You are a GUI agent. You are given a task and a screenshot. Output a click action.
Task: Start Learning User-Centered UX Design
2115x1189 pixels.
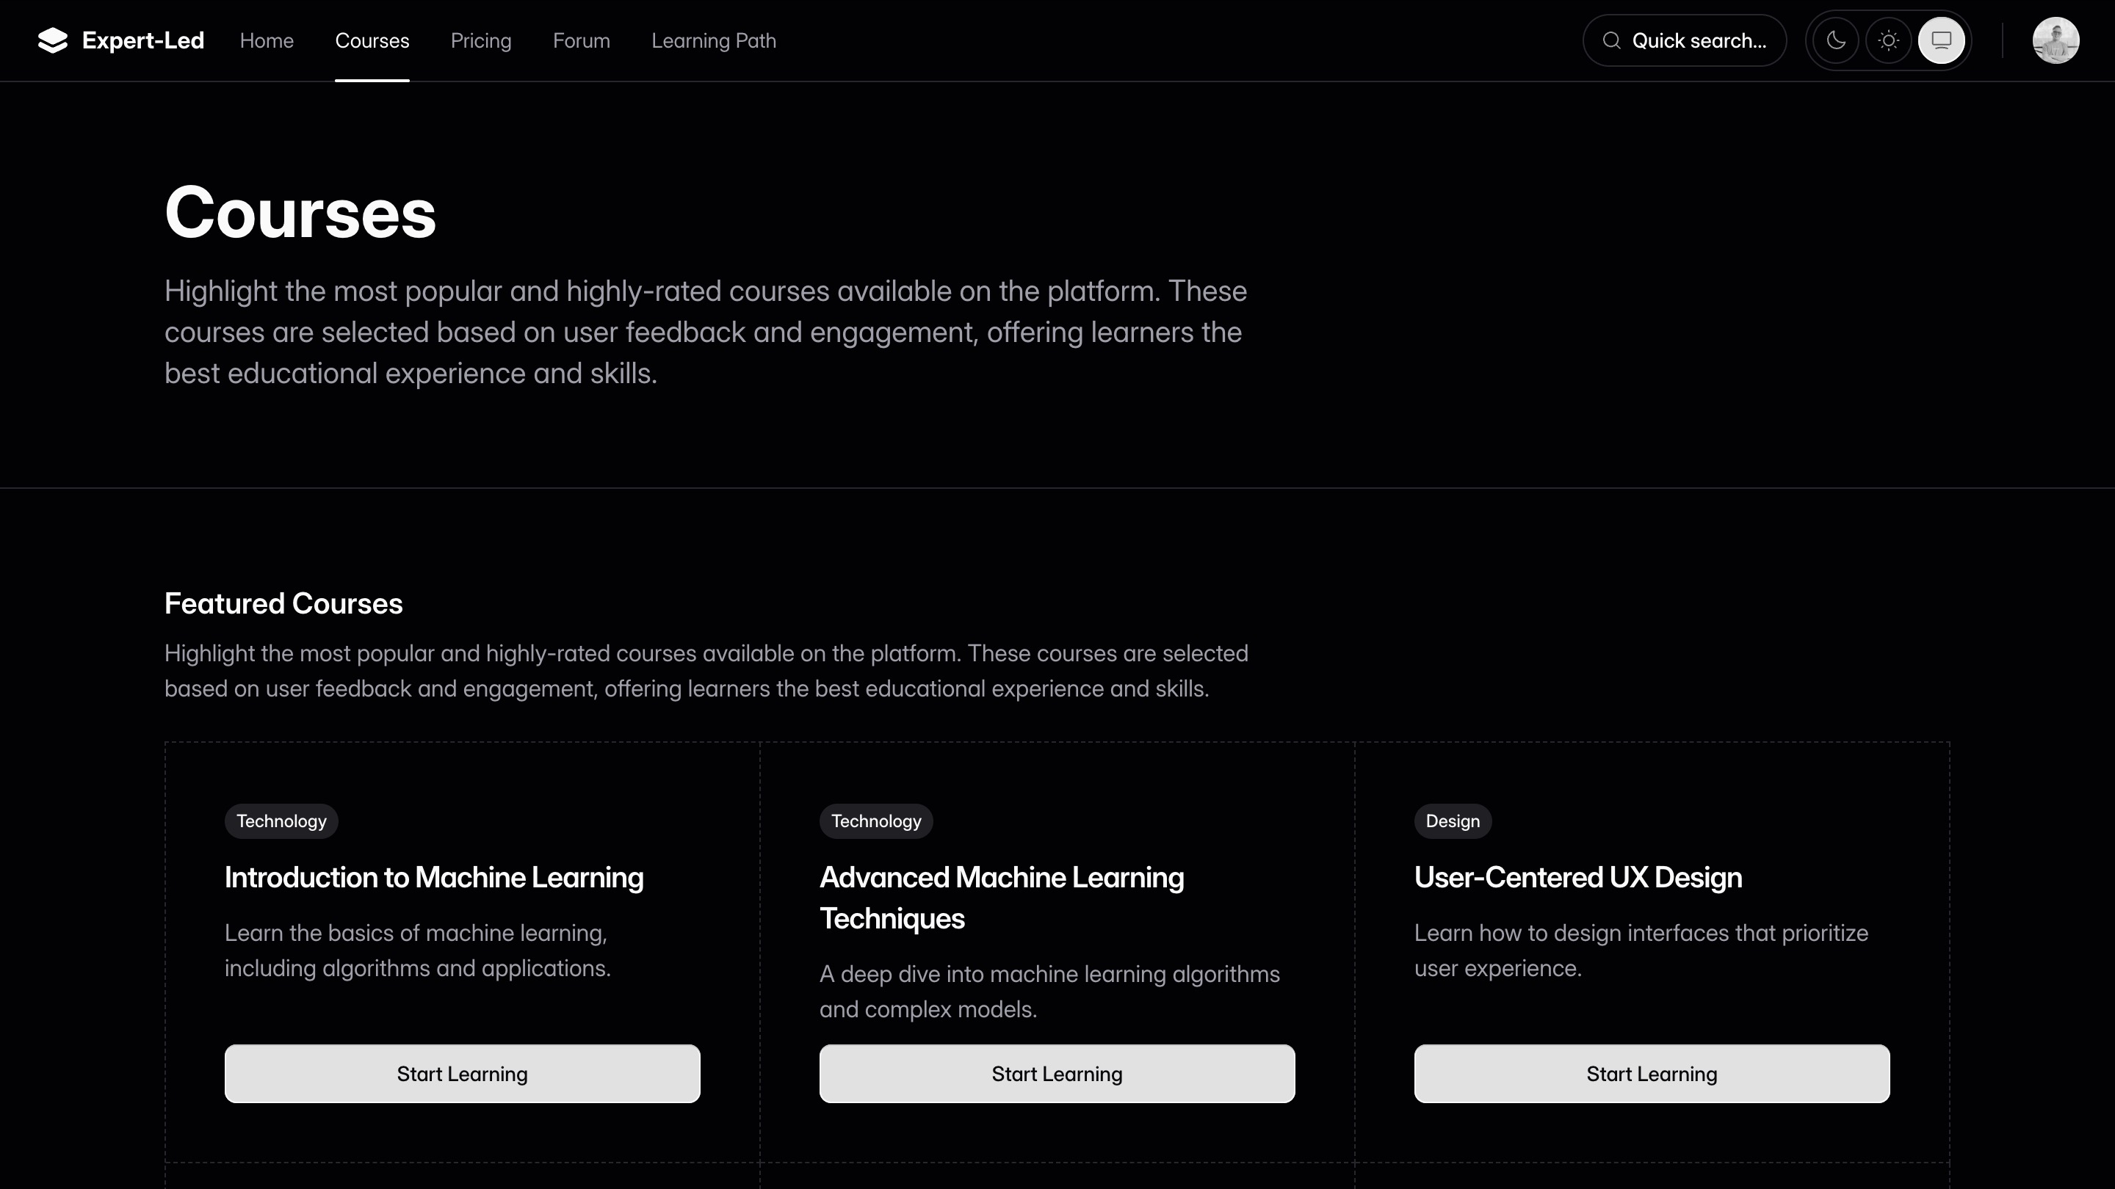point(1651,1073)
